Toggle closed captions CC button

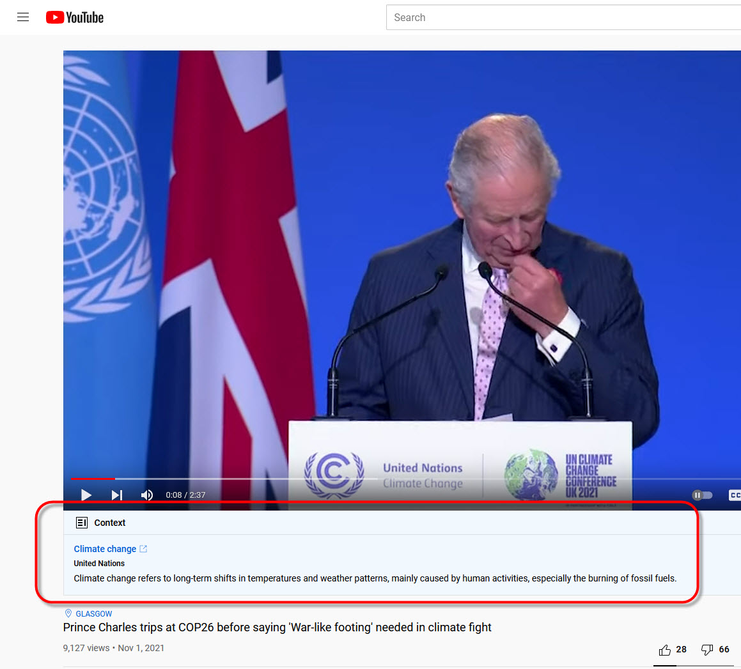(x=735, y=495)
